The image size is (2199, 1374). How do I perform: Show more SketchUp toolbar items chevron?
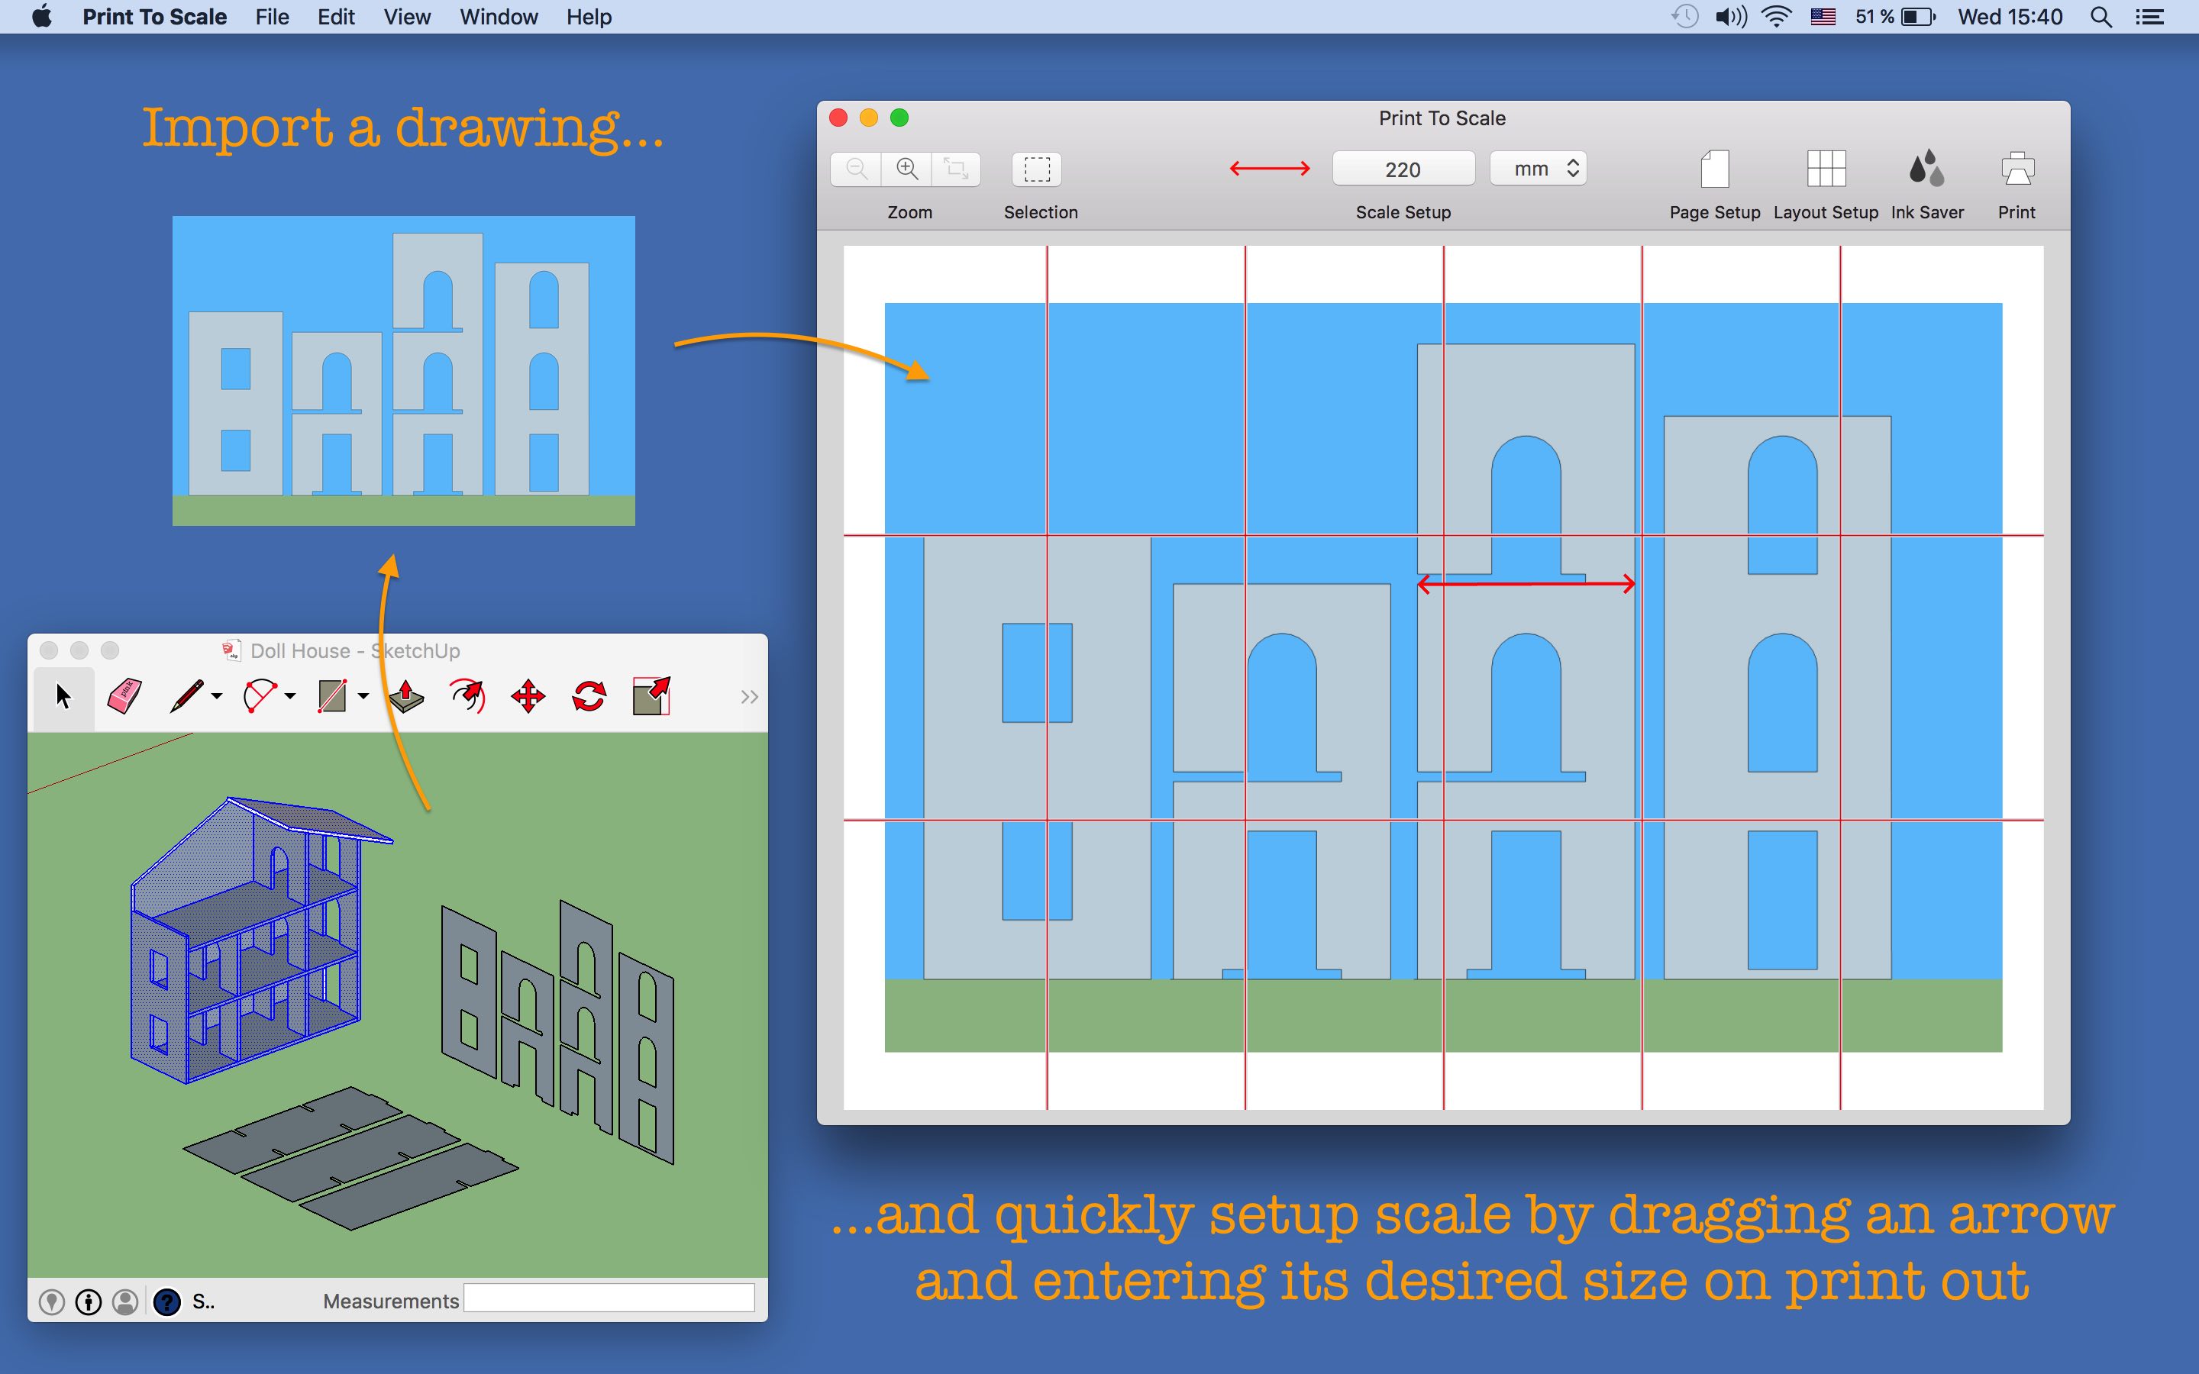tap(749, 697)
